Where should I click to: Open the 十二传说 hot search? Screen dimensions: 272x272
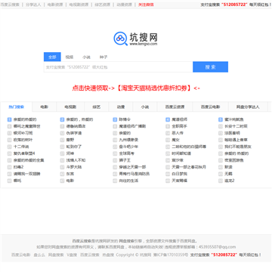click(x=21, y=147)
